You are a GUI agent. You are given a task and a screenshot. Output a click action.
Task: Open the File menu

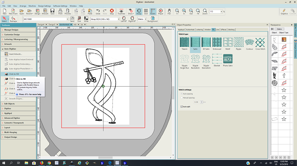point(4,6)
